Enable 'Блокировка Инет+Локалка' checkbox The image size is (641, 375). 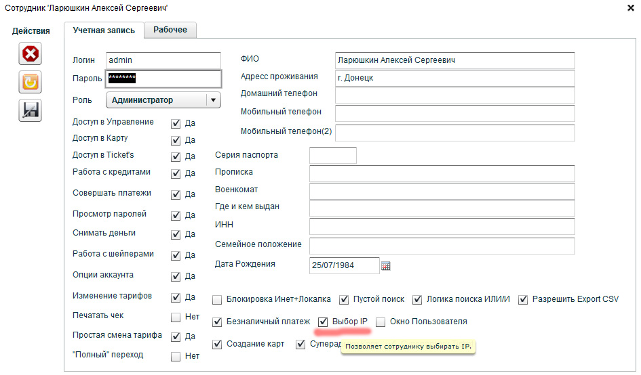[217, 300]
